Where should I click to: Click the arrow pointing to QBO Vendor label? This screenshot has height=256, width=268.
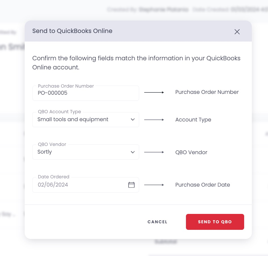tap(154, 152)
